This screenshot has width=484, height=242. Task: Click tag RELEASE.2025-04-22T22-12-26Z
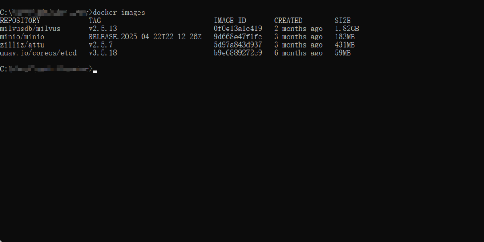(x=145, y=37)
